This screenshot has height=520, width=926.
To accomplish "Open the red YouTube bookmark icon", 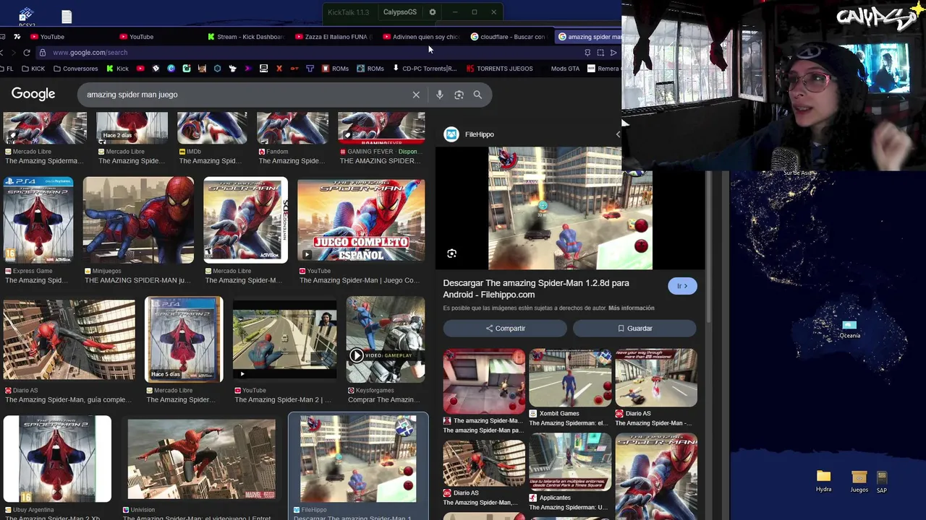I will (x=140, y=69).
